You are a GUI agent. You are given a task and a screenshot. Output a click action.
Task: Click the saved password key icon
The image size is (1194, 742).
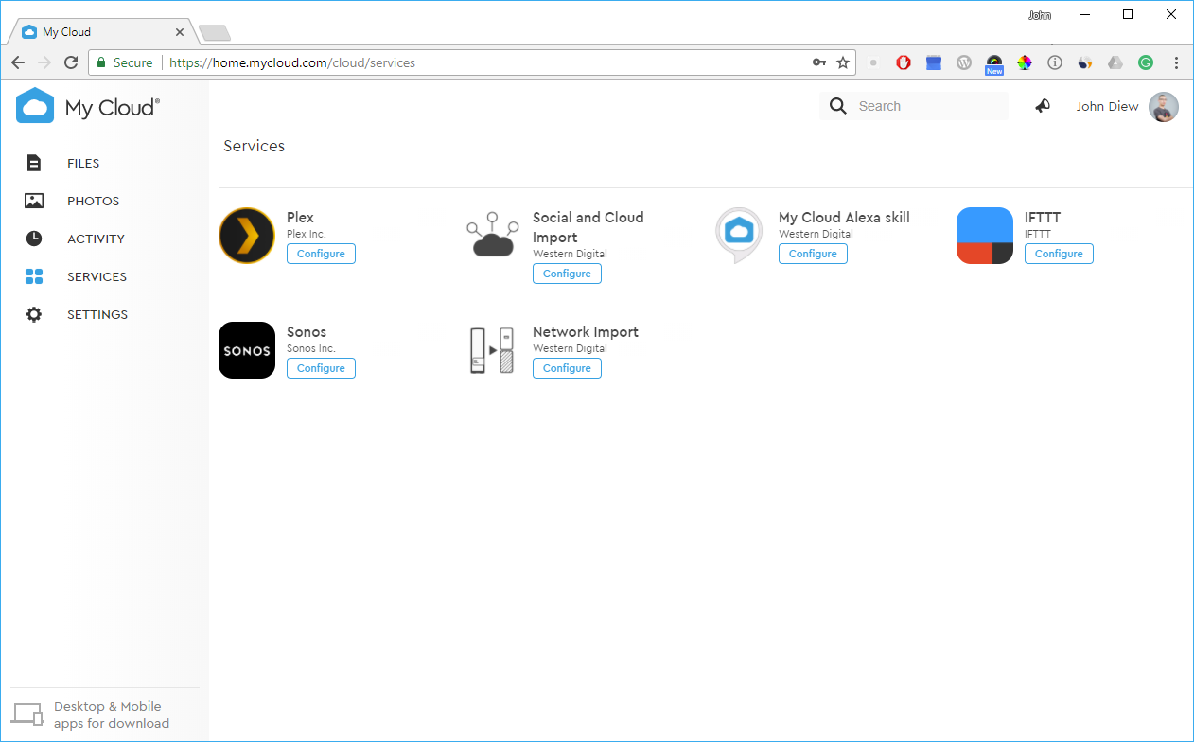819,62
